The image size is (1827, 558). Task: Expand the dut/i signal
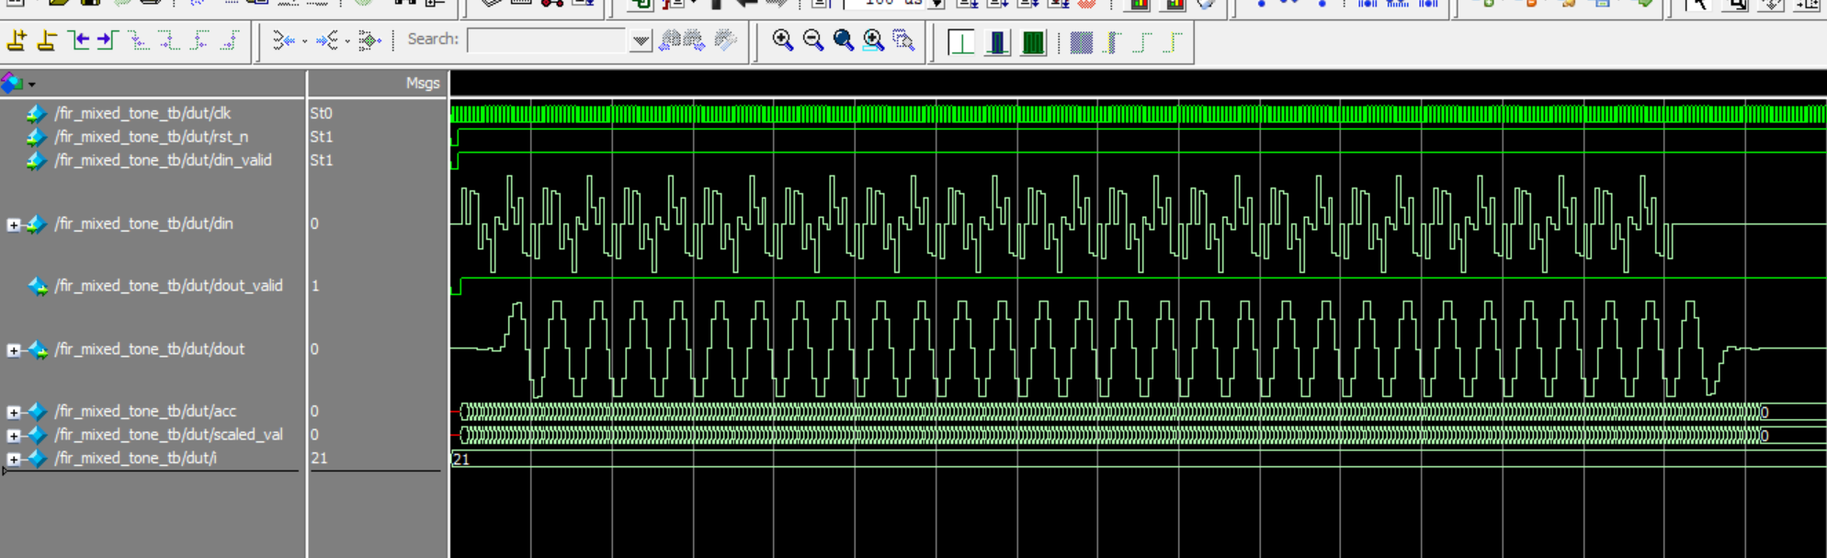pos(13,458)
